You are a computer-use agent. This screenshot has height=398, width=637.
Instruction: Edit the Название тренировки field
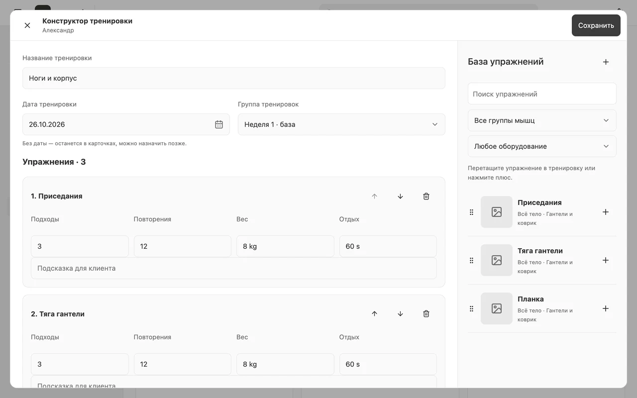click(x=234, y=78)
